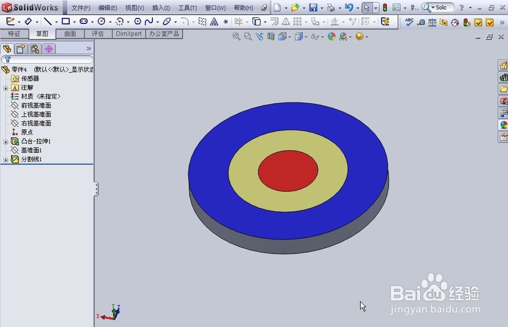This screenshot has width=508, height=327.
Task: Switch to the DimXpert tab
Action: 129,34
